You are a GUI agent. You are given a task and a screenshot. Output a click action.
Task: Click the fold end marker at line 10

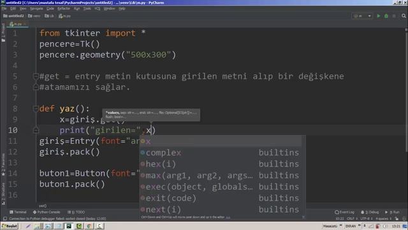pyautogui.click(x=36, y=130)
